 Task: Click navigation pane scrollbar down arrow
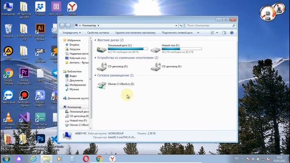coord(91,128)
